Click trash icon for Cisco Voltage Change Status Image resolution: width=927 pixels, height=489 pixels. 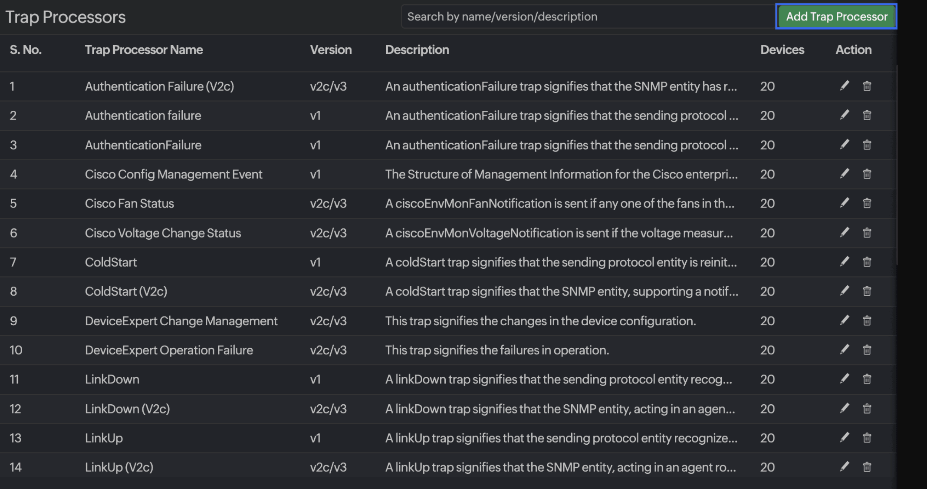point(867,233)
